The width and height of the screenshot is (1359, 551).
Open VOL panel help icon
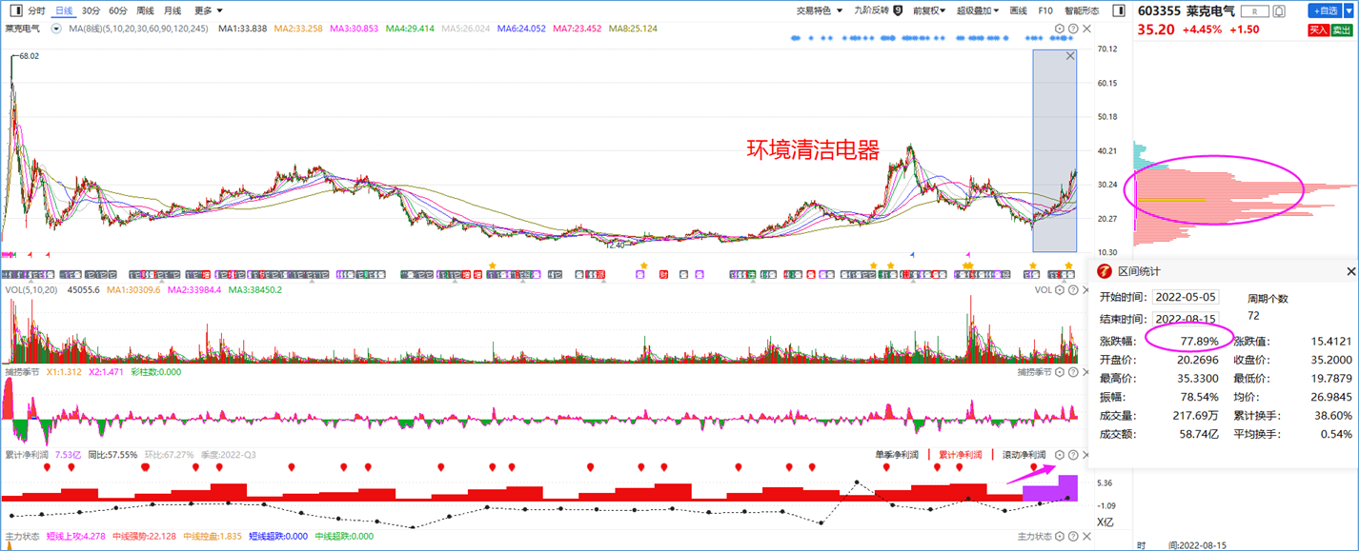tap(1073, 289)
